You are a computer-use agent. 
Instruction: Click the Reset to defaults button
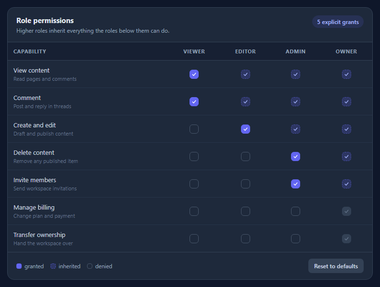coord(336,266)
